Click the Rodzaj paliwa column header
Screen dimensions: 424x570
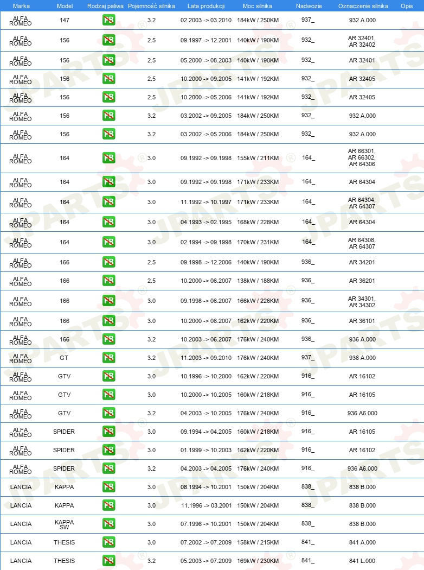pos(105,6)
